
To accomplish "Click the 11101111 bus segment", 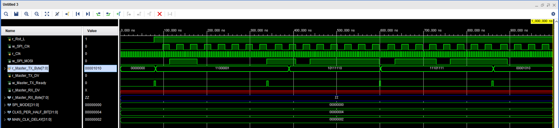I will click(437, 68).
